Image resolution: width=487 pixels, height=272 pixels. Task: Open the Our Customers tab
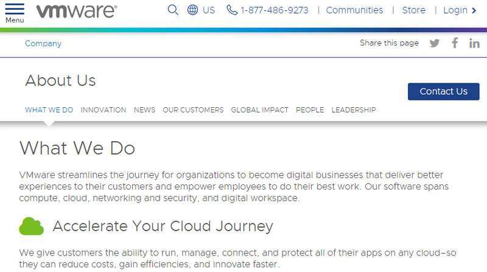[x=193, y=110]
